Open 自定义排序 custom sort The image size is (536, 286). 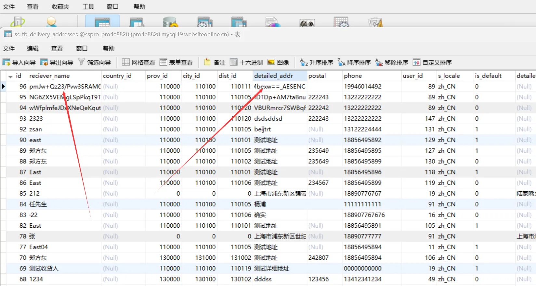pos(432,62)
